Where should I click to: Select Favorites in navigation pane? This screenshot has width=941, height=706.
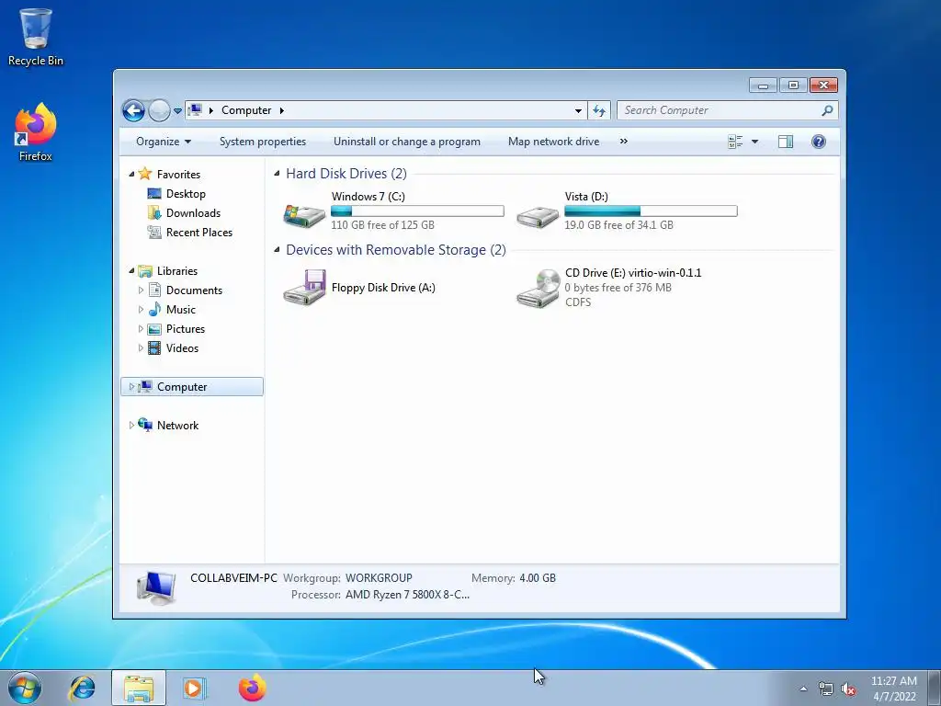pos(178,174)
